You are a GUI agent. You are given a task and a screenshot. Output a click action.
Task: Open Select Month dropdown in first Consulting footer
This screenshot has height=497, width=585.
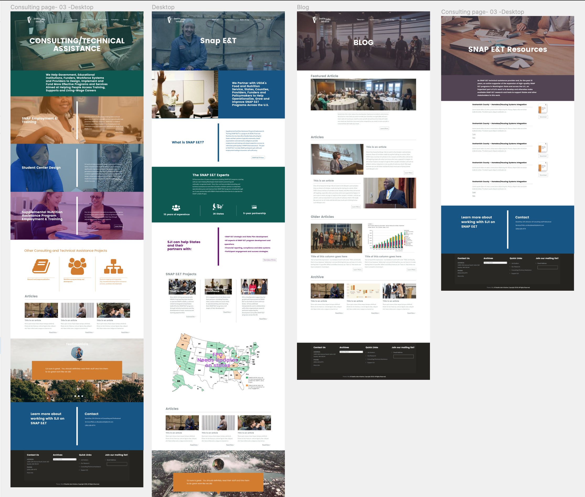pyautogui.click(x=65, y=459)
